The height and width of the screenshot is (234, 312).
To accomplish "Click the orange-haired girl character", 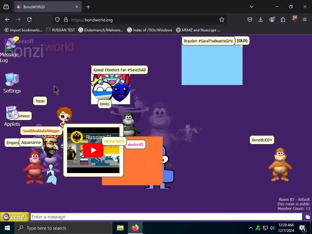I will [x=64, y=116].
